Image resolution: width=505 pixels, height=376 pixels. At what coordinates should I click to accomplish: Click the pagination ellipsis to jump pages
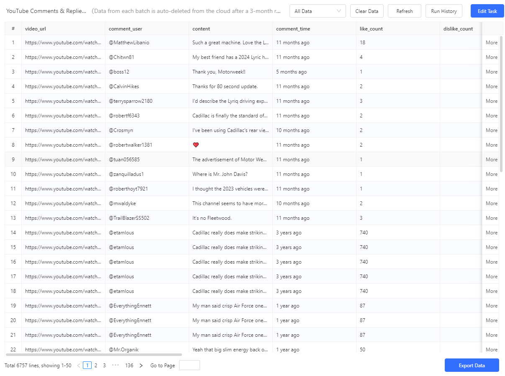[115, 366]
